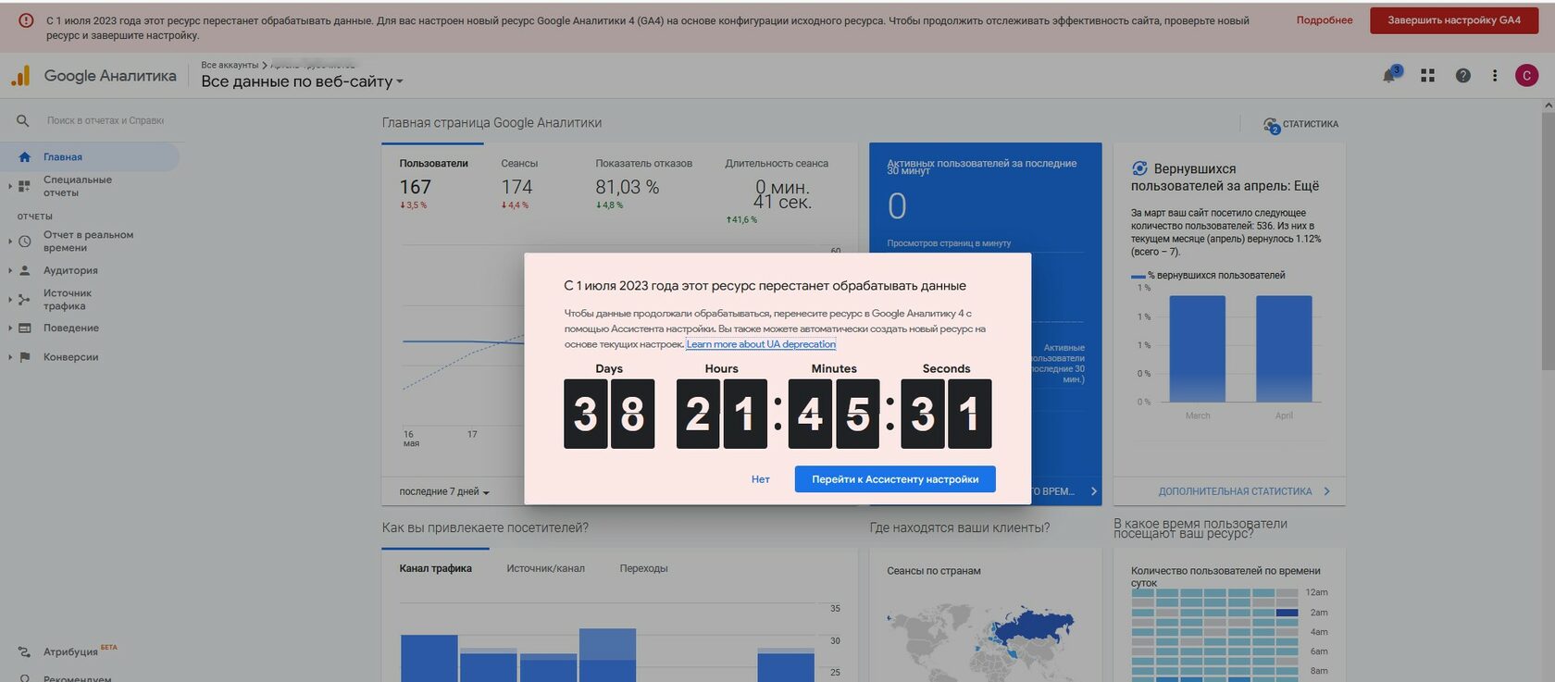The width and height of the screenshot is (1555, 682).
Task: Open the help question mark icon
Action: (x=1462, y=76)
